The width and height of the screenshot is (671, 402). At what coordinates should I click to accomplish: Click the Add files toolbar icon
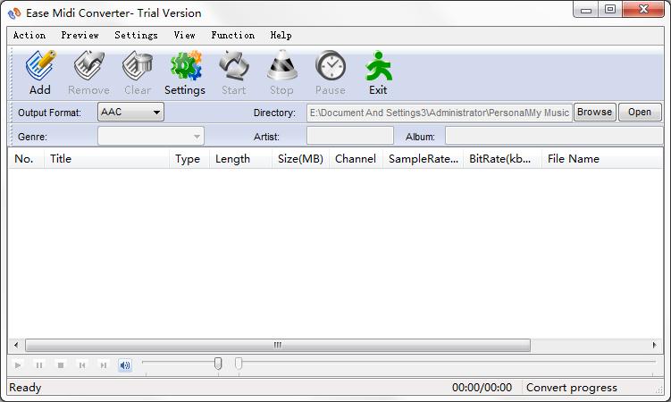click(x=41, y=66)
